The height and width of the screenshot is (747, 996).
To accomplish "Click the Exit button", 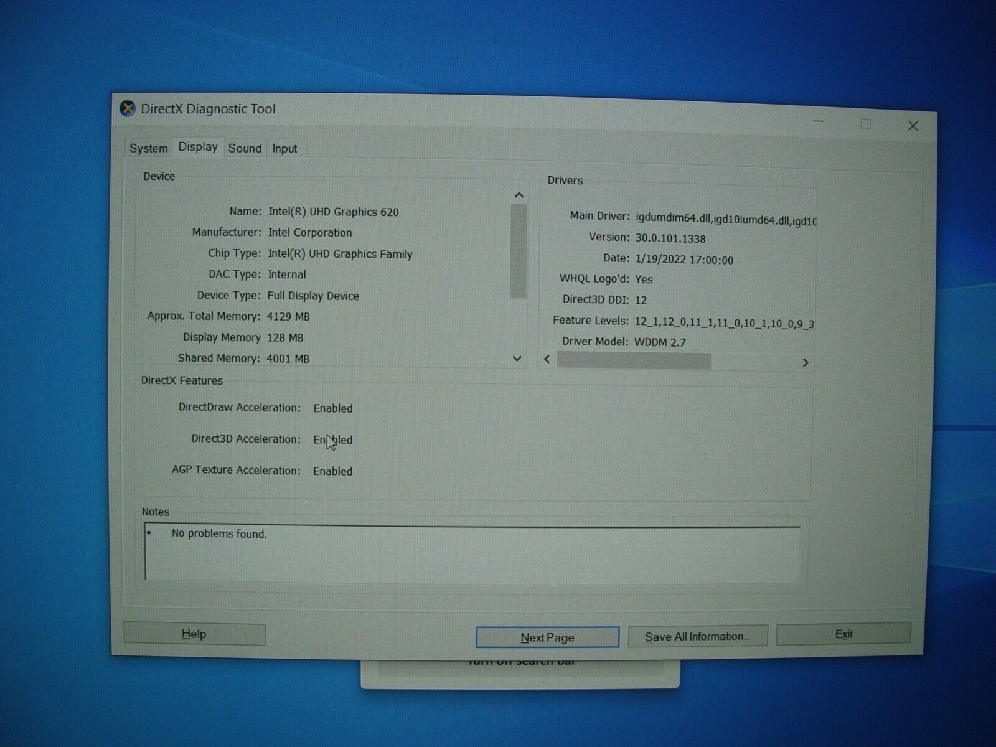I will point(843,634).
